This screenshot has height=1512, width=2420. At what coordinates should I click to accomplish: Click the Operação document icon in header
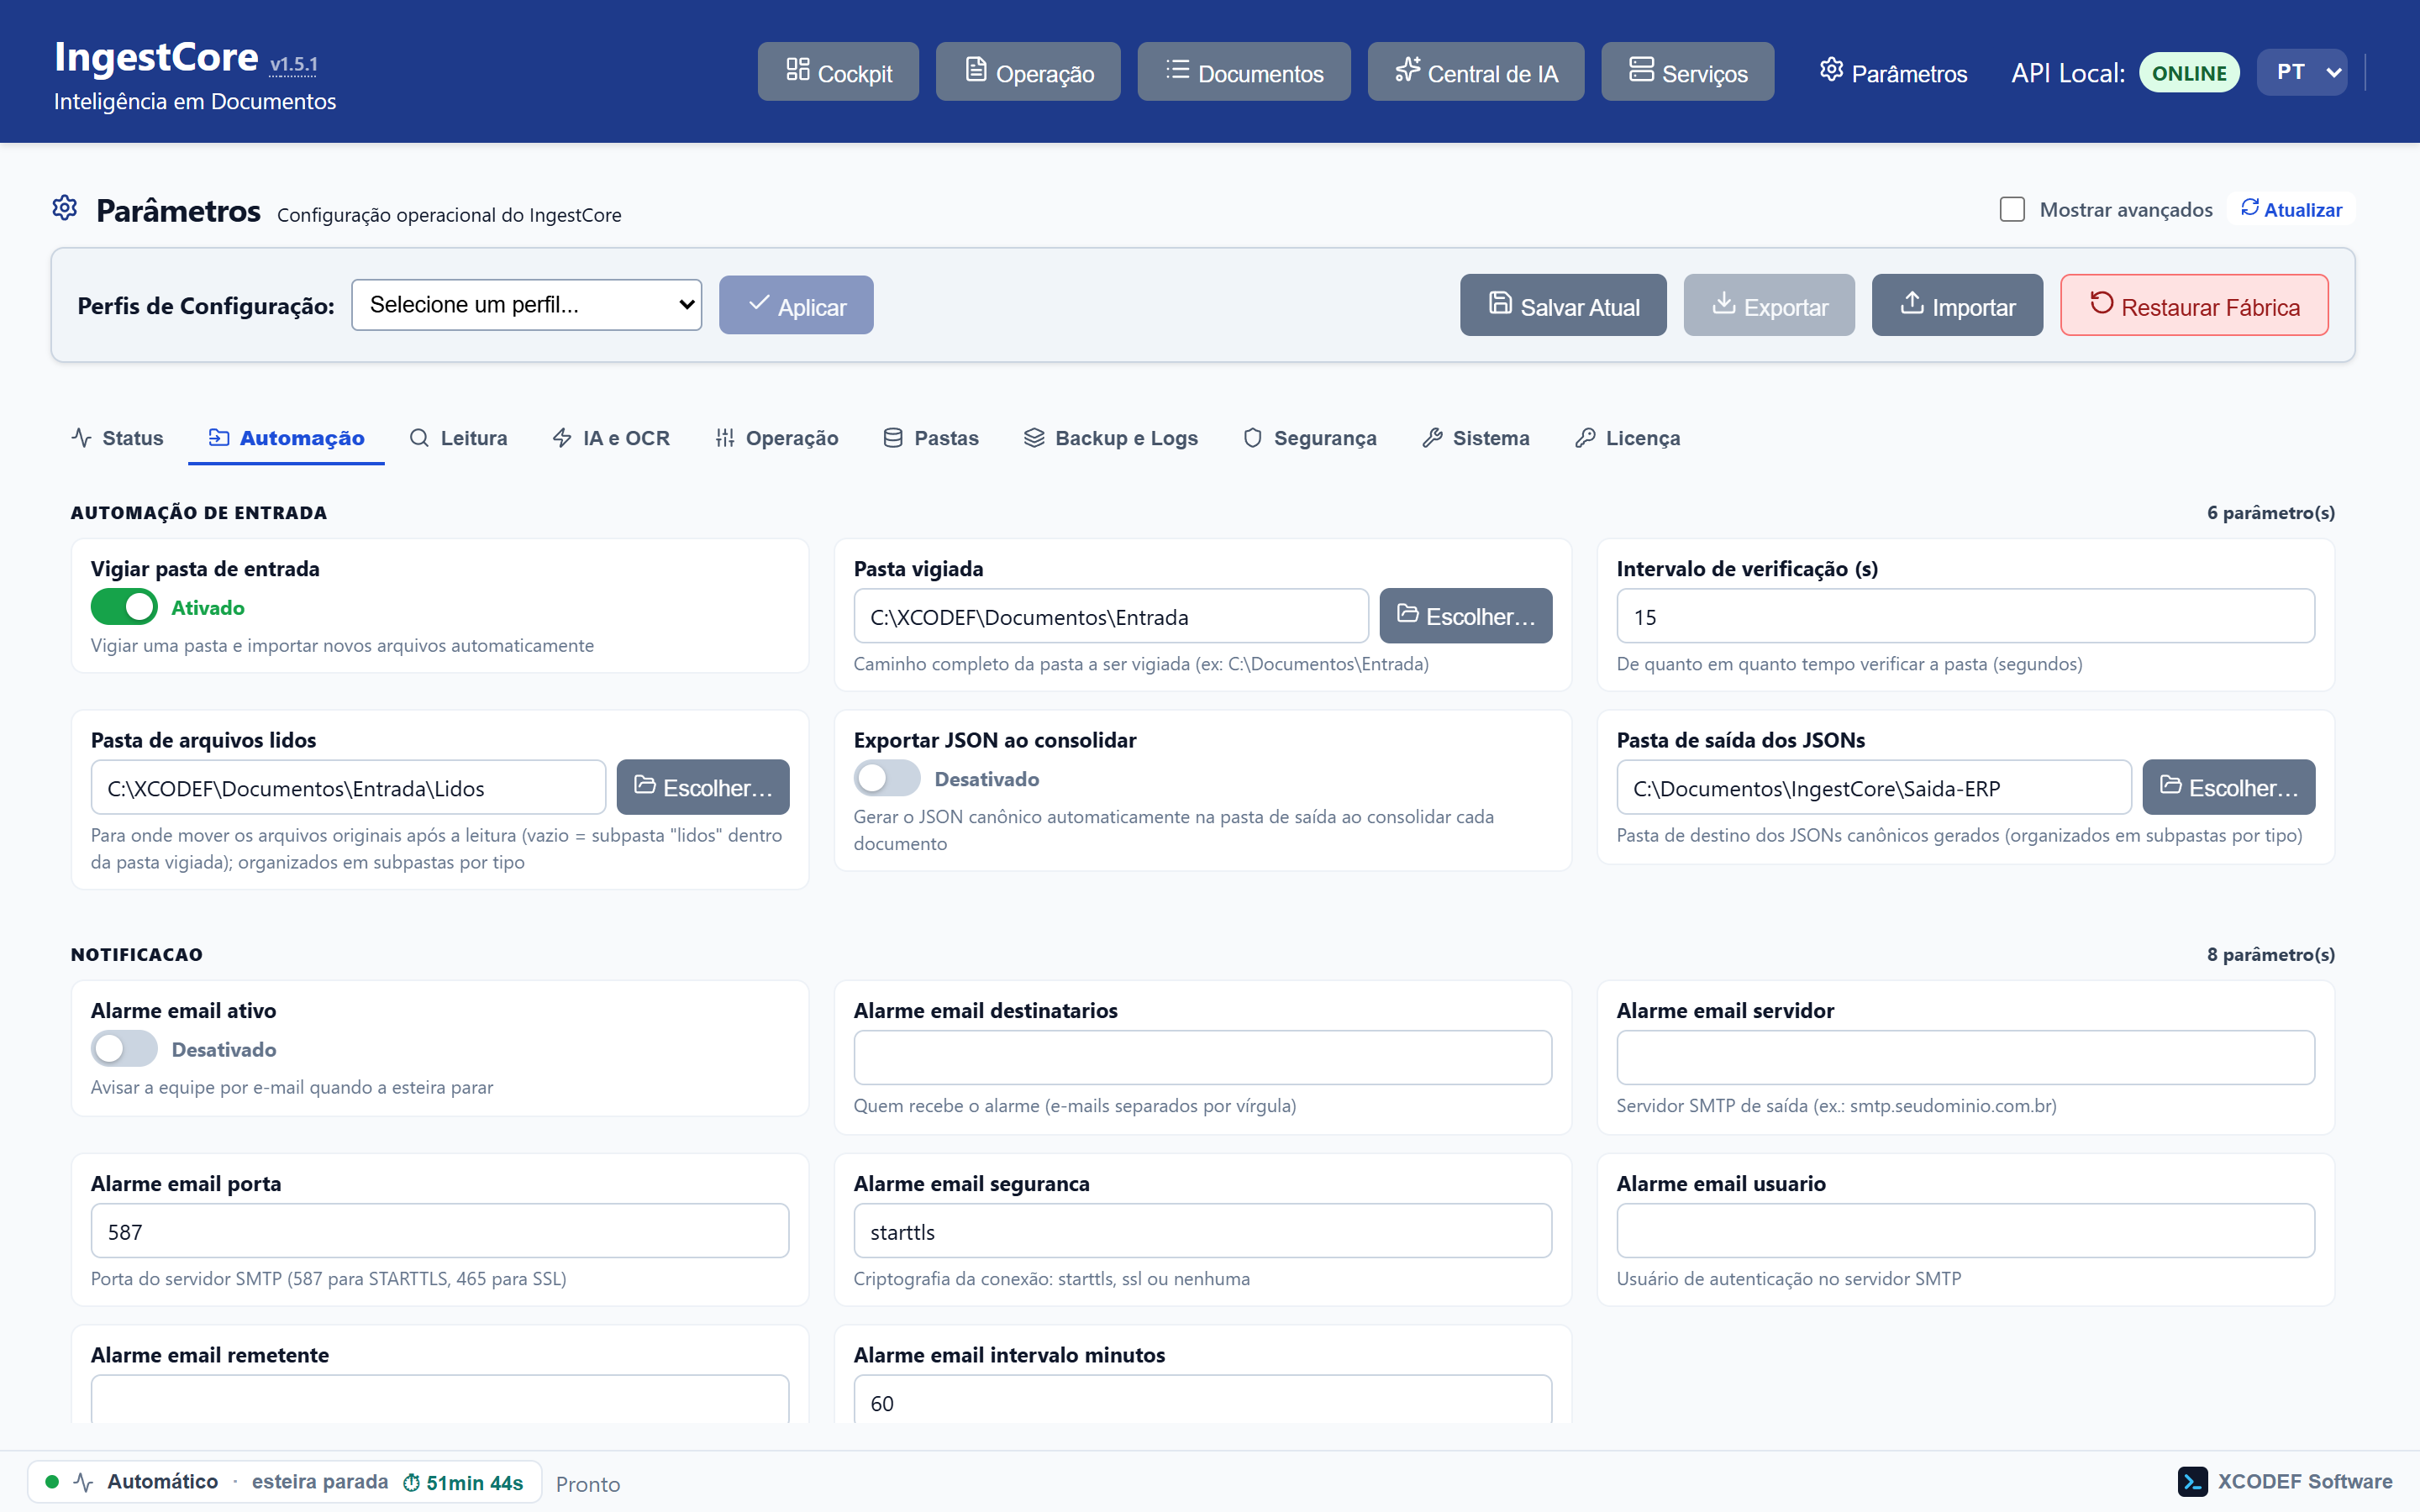[x=975, y=69]
